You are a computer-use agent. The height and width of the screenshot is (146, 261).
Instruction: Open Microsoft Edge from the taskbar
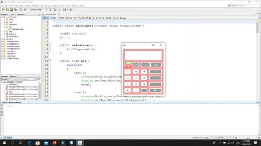click(x=29, y=143)
